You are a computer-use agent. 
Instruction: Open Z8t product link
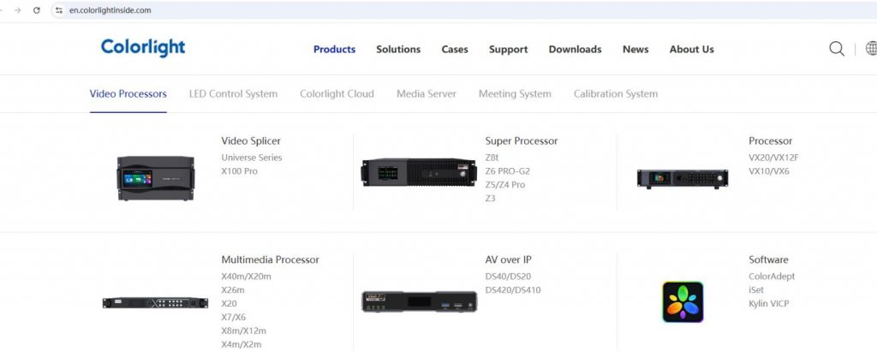[x=492, y=158]
